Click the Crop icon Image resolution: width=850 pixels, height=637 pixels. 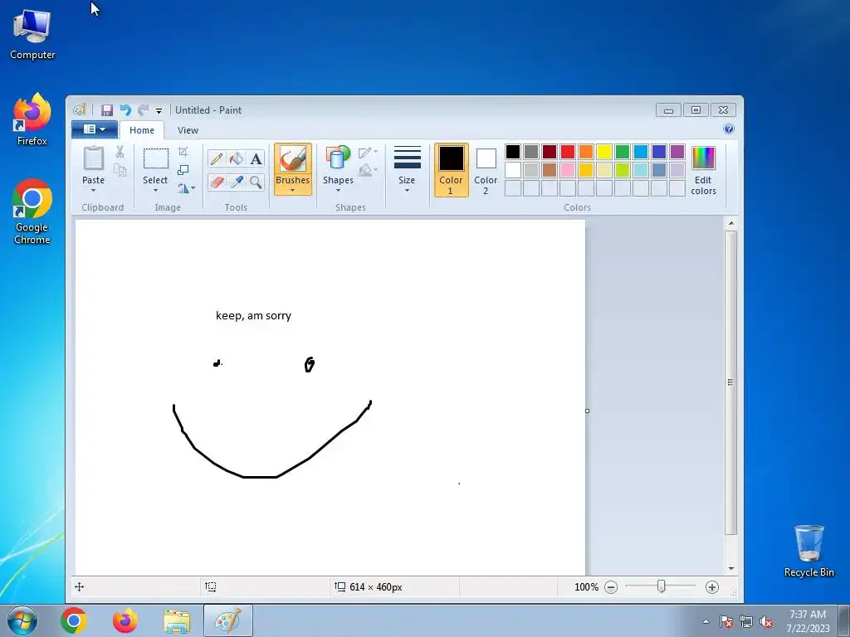tap(183, 152)
